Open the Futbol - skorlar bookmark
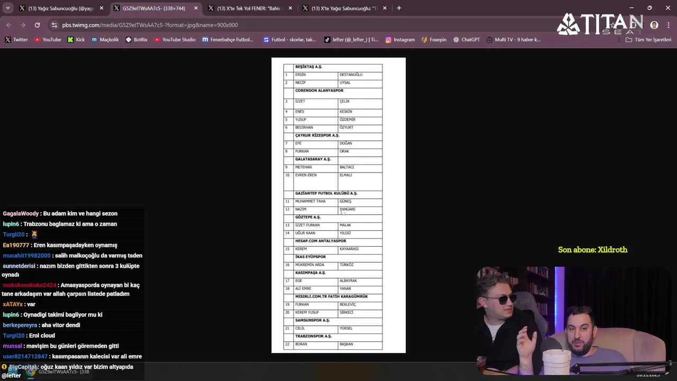Viewport: 677px width, 381px height. (290, 40)
